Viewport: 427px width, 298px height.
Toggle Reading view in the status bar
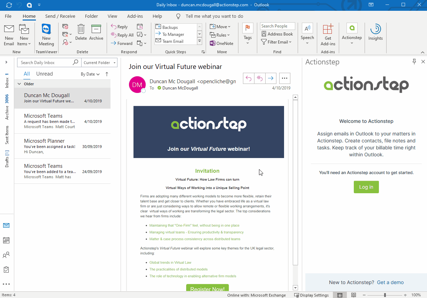tap(354, 295)
